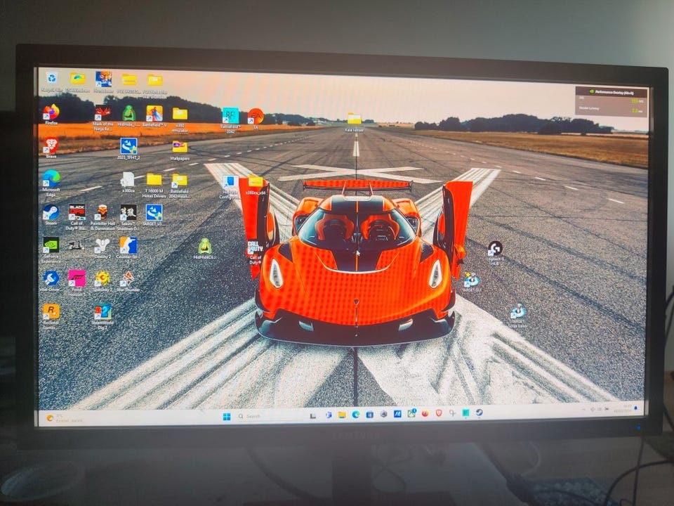Open the x360 emulator folder
Screen dimensions: 674x506
pos(180,119)
